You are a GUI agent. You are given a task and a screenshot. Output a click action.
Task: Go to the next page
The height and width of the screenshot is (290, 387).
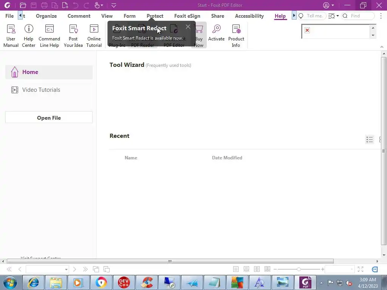(x=74, y=269)
